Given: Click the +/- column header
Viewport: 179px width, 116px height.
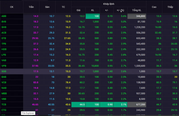Looking at the screenshot, I should [x=107, y=10].
